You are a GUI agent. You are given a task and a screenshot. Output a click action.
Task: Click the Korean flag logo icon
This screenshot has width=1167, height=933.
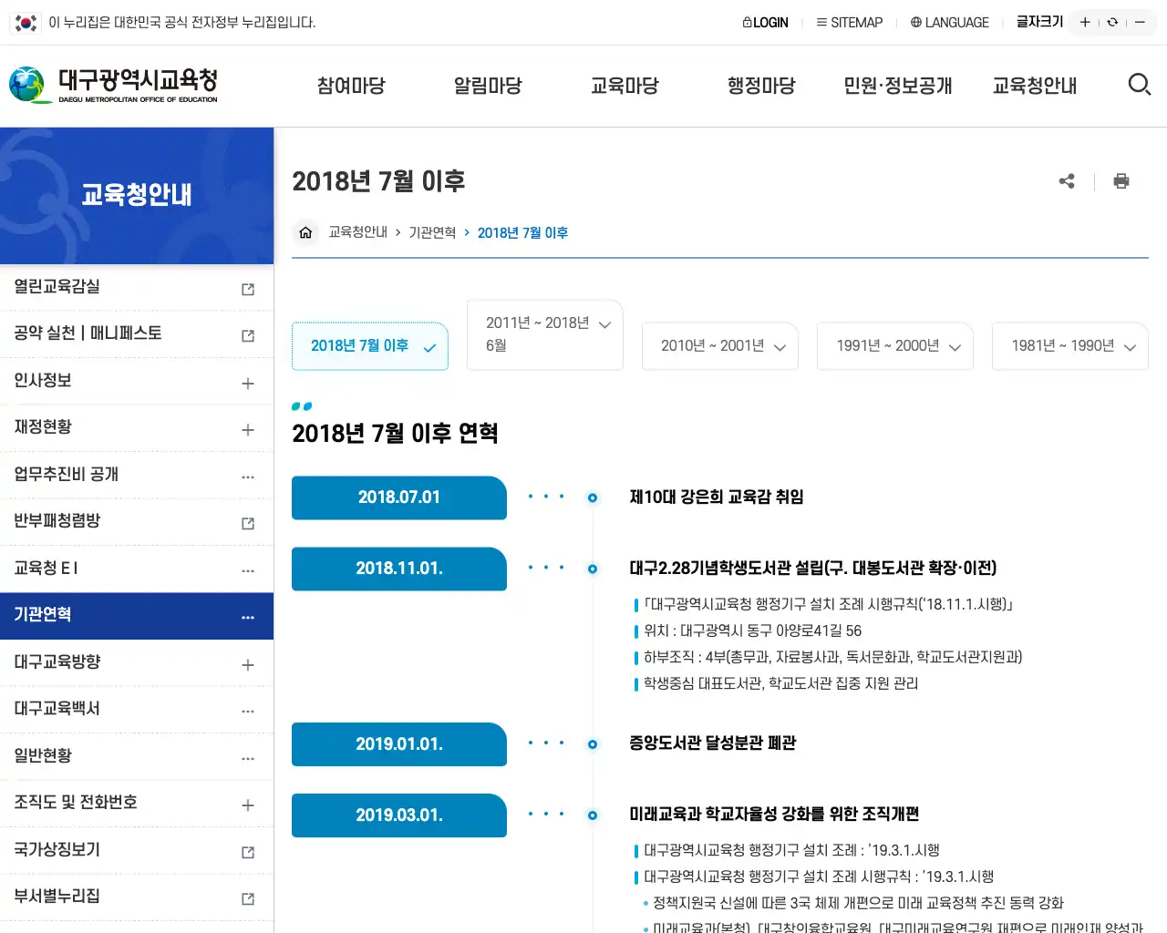pos(25,22)
